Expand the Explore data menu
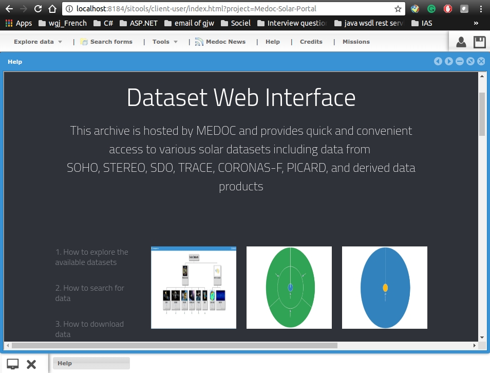 point(38,42)
